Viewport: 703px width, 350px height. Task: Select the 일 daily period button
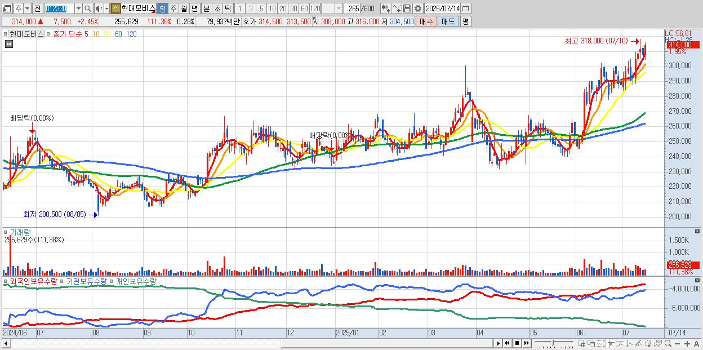click(x=163, y=8)
